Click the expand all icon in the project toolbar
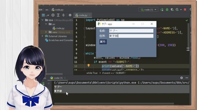Image resolution: width=197 pixels, height=110 pixels. point(58,15)
